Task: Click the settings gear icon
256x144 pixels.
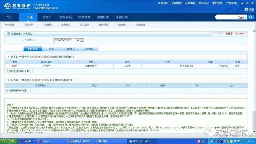Action: (x=246, y=9)
